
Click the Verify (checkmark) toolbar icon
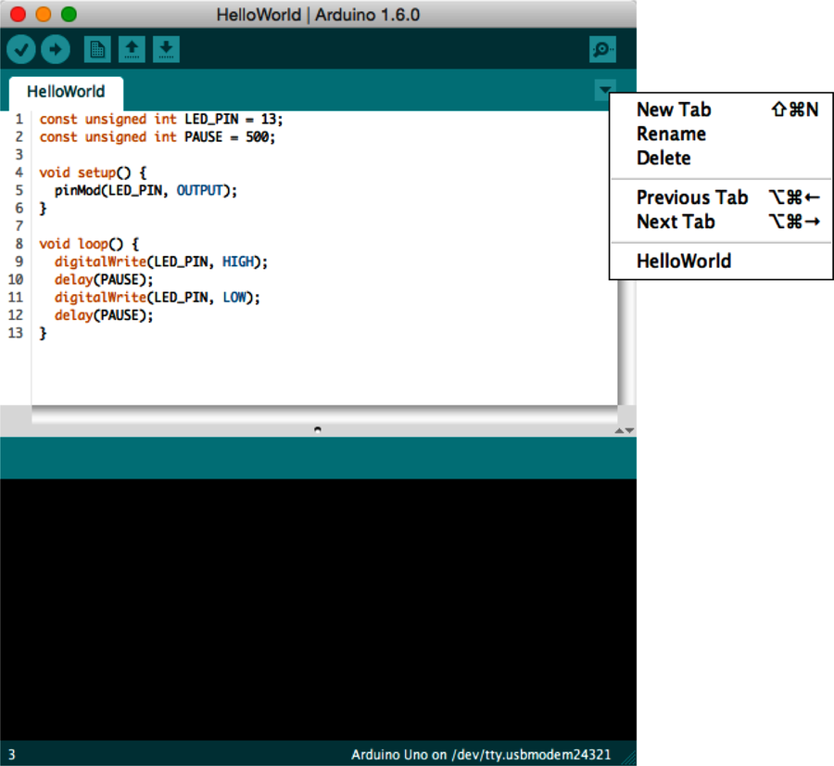(20, 49)
